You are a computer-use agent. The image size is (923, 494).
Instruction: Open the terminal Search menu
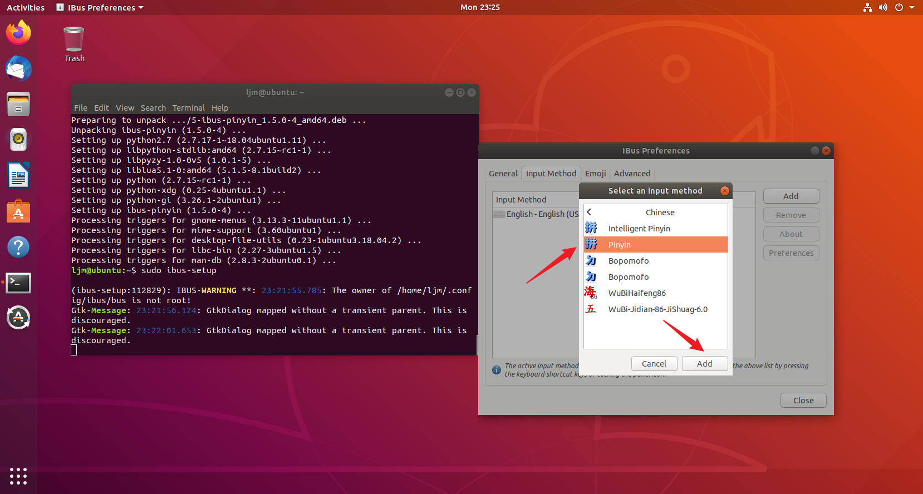(x=153, y=107)
